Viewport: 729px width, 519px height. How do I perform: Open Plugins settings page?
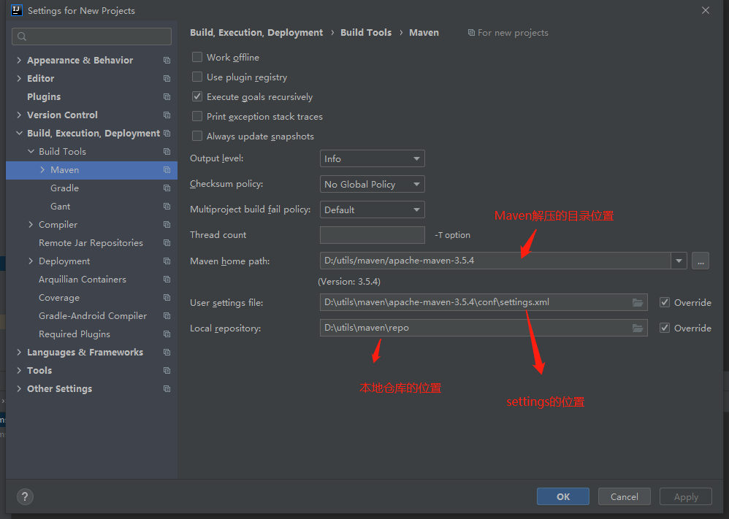(x=44, y=96)
